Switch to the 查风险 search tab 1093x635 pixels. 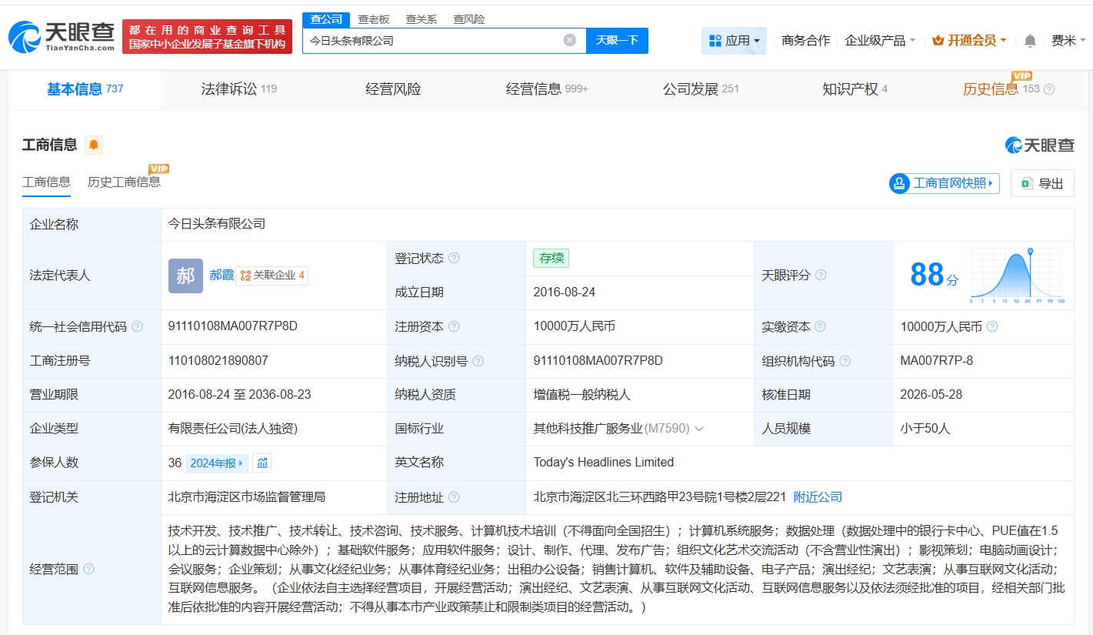[x=468, y=19]
